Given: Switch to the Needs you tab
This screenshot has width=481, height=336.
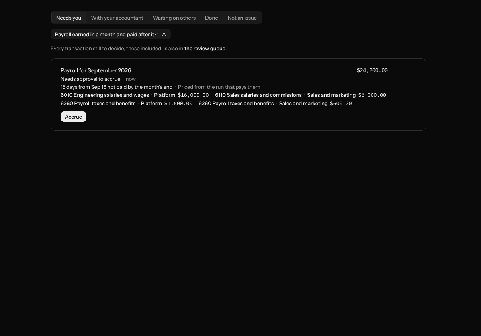Looking at the screenshot, I should pos(68,18).
